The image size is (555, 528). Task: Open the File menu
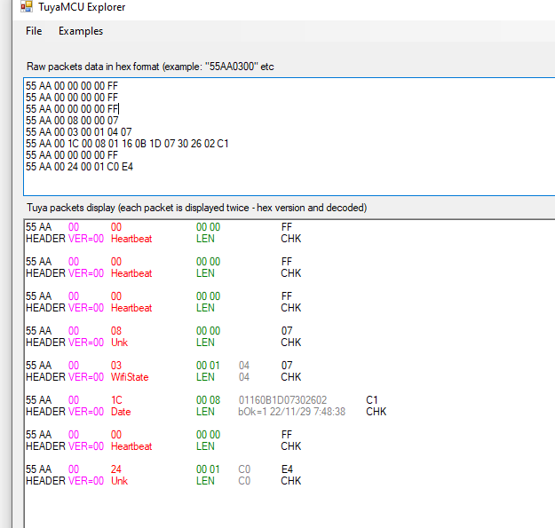coord(34,31)
